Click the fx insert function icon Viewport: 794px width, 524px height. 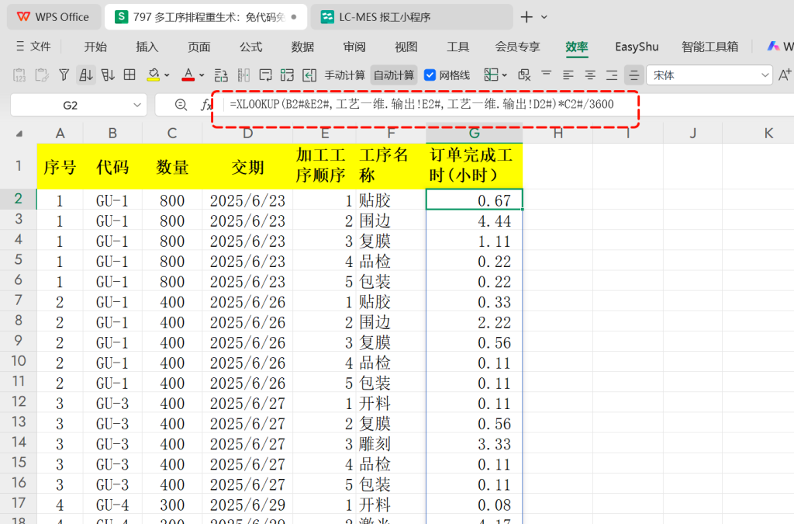206,105
